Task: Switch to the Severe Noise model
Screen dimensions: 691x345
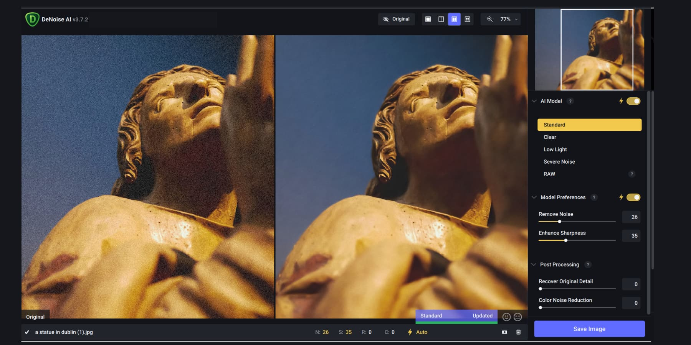Action: [559, 161]
